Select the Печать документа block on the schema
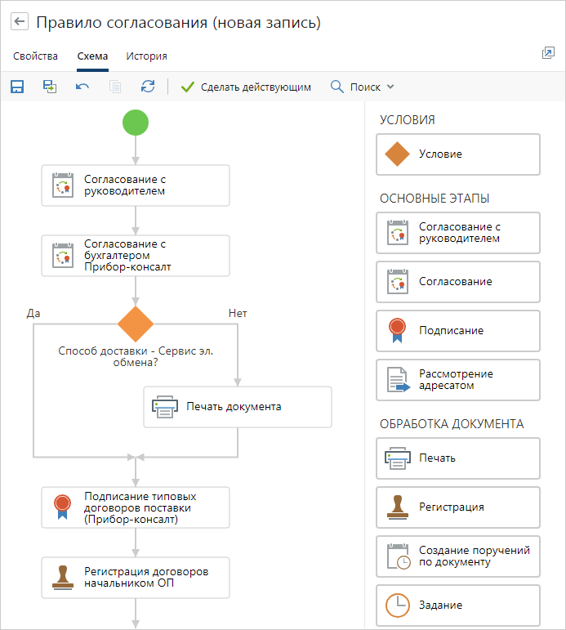Viewport: 566px width, 630px height. (x=238, y=407)
